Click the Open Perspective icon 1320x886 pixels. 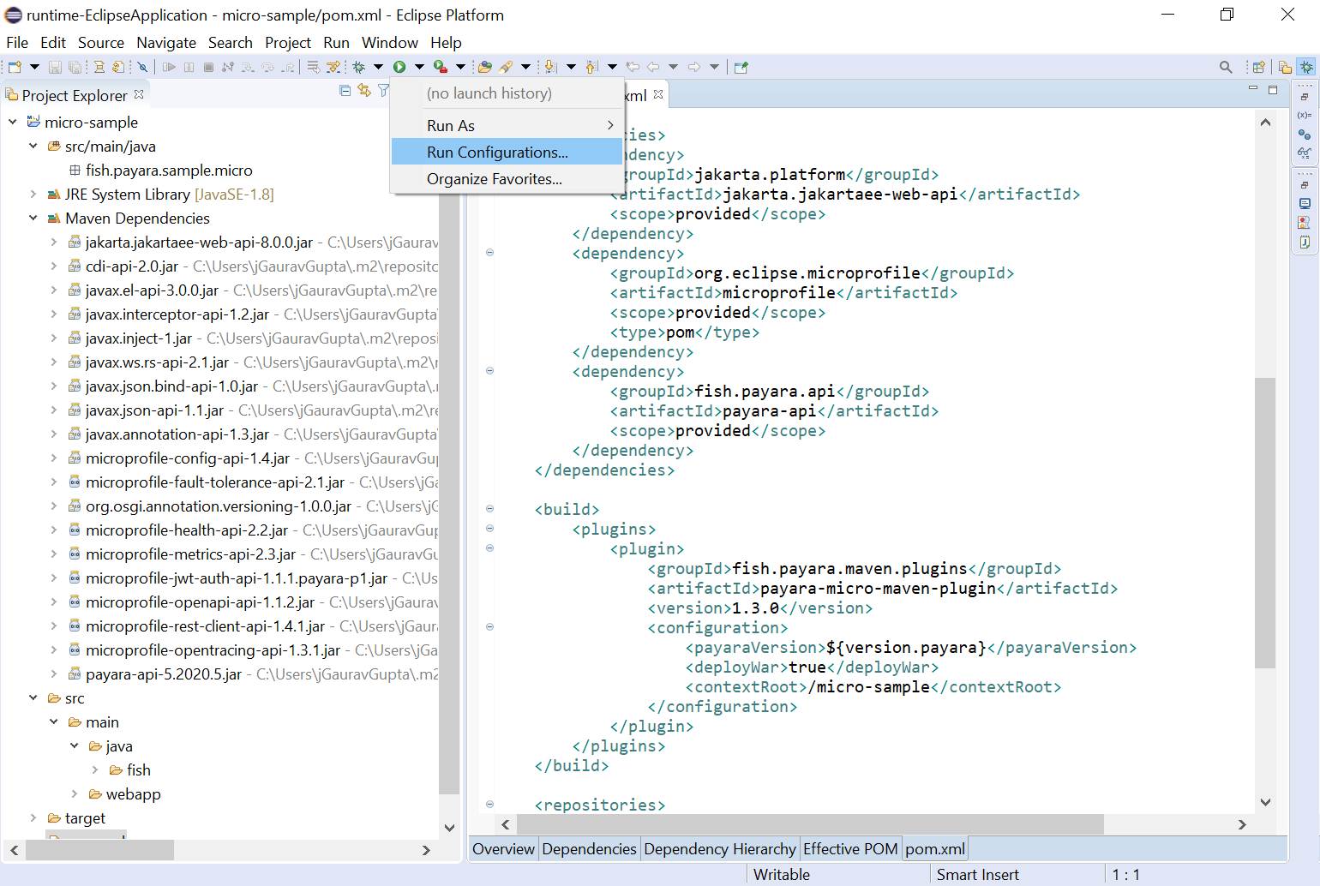click(x=1258, y=67)
